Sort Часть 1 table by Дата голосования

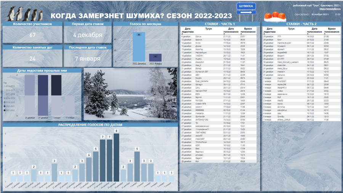[231, 30]
